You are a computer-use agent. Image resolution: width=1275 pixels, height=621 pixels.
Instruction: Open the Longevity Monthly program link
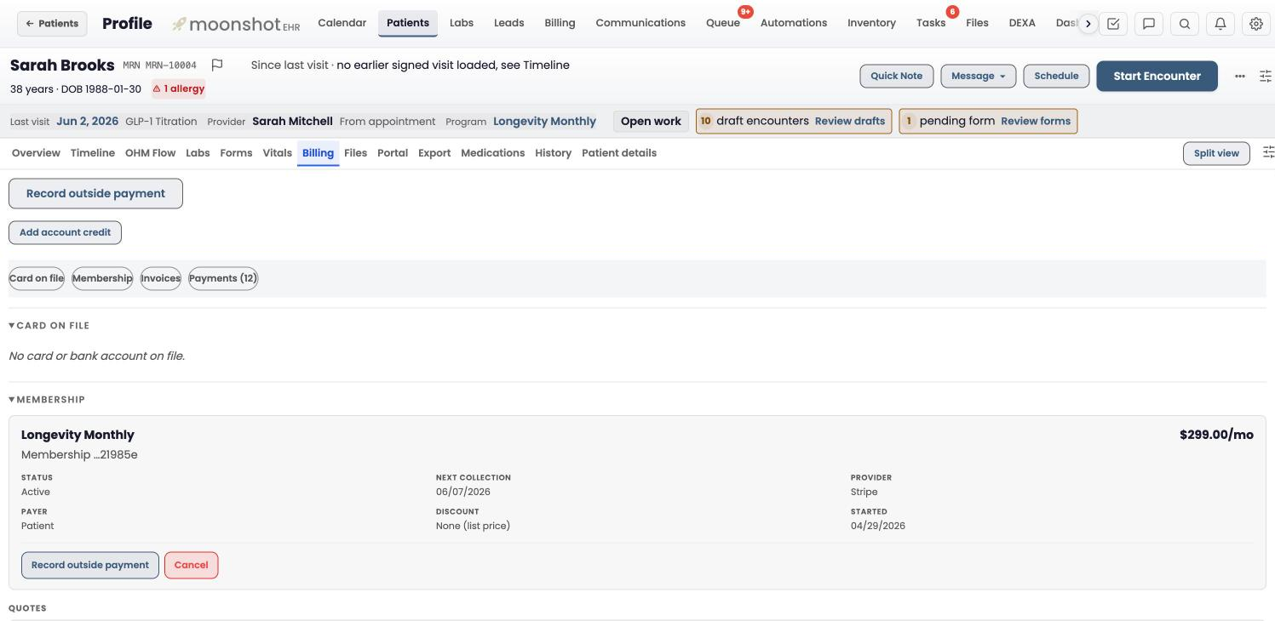(x=544, y=121)
